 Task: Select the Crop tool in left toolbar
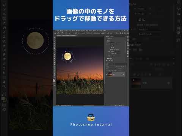click(x=4, y=19)
